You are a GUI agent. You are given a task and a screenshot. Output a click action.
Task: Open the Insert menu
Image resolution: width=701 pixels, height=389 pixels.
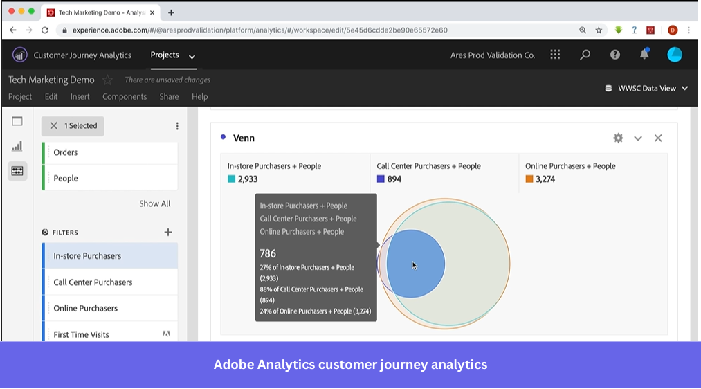(x=80, y=97)
